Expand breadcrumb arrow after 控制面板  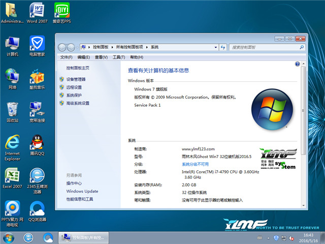tap(112, 47)
